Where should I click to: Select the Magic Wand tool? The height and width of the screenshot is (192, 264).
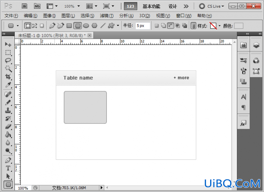tap(8, 68)
